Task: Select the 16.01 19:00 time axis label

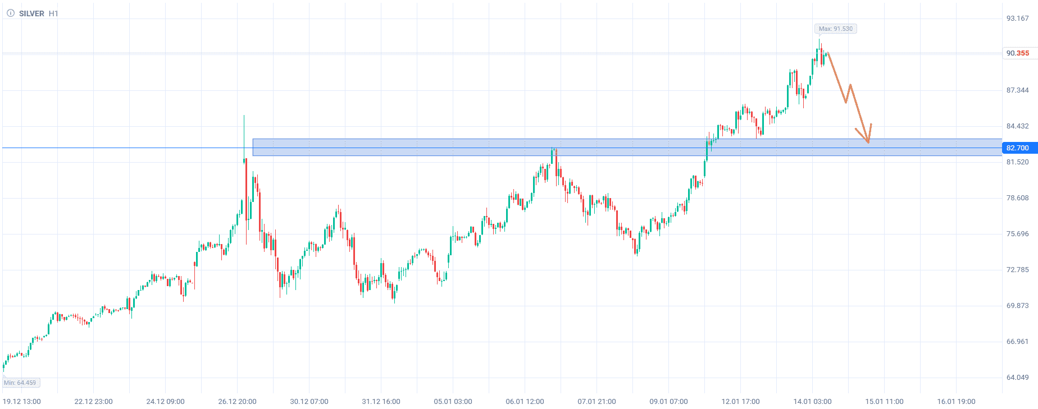Action: click(956, 402)
